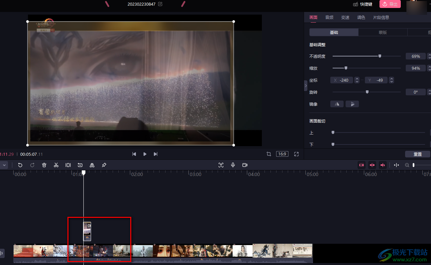Flip vertically with 镜像 right button
This screenshot has width=431, height=265.
point(352,104)
